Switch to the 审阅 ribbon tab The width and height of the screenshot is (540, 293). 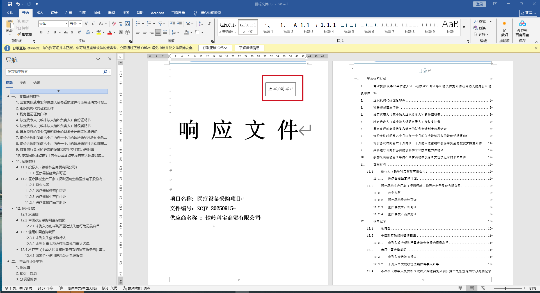[111, 13]
